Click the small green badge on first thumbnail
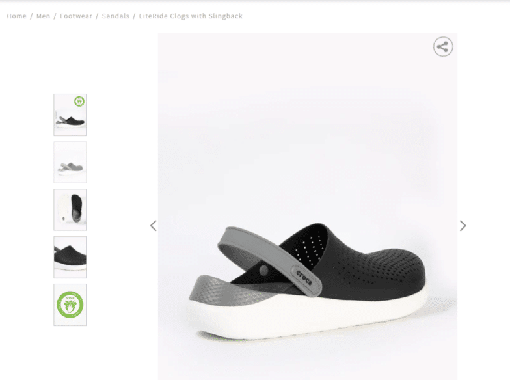 (79, 102)
